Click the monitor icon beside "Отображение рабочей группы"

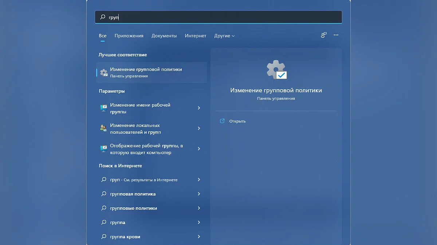(103, 148)
